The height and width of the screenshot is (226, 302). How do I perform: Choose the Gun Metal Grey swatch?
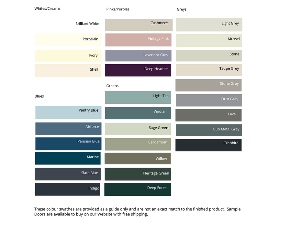click(209, 130)
